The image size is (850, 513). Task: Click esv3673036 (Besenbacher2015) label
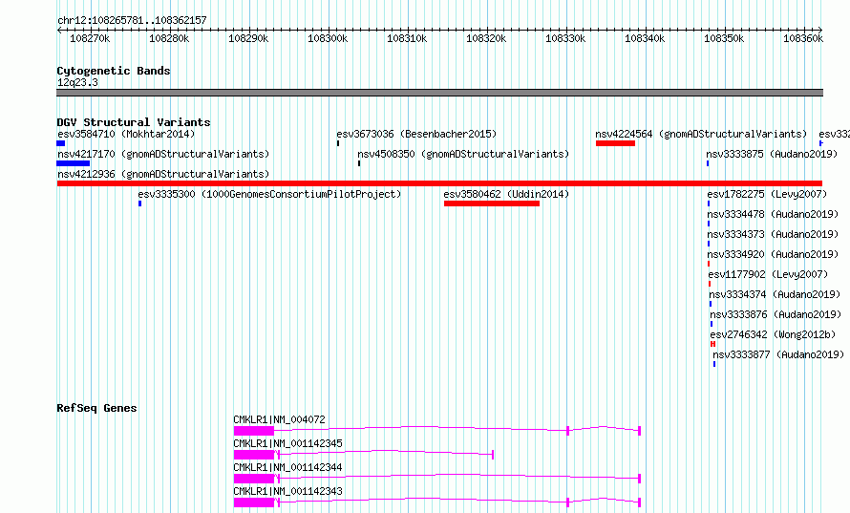pyautogui.click(x=416, y=134)
